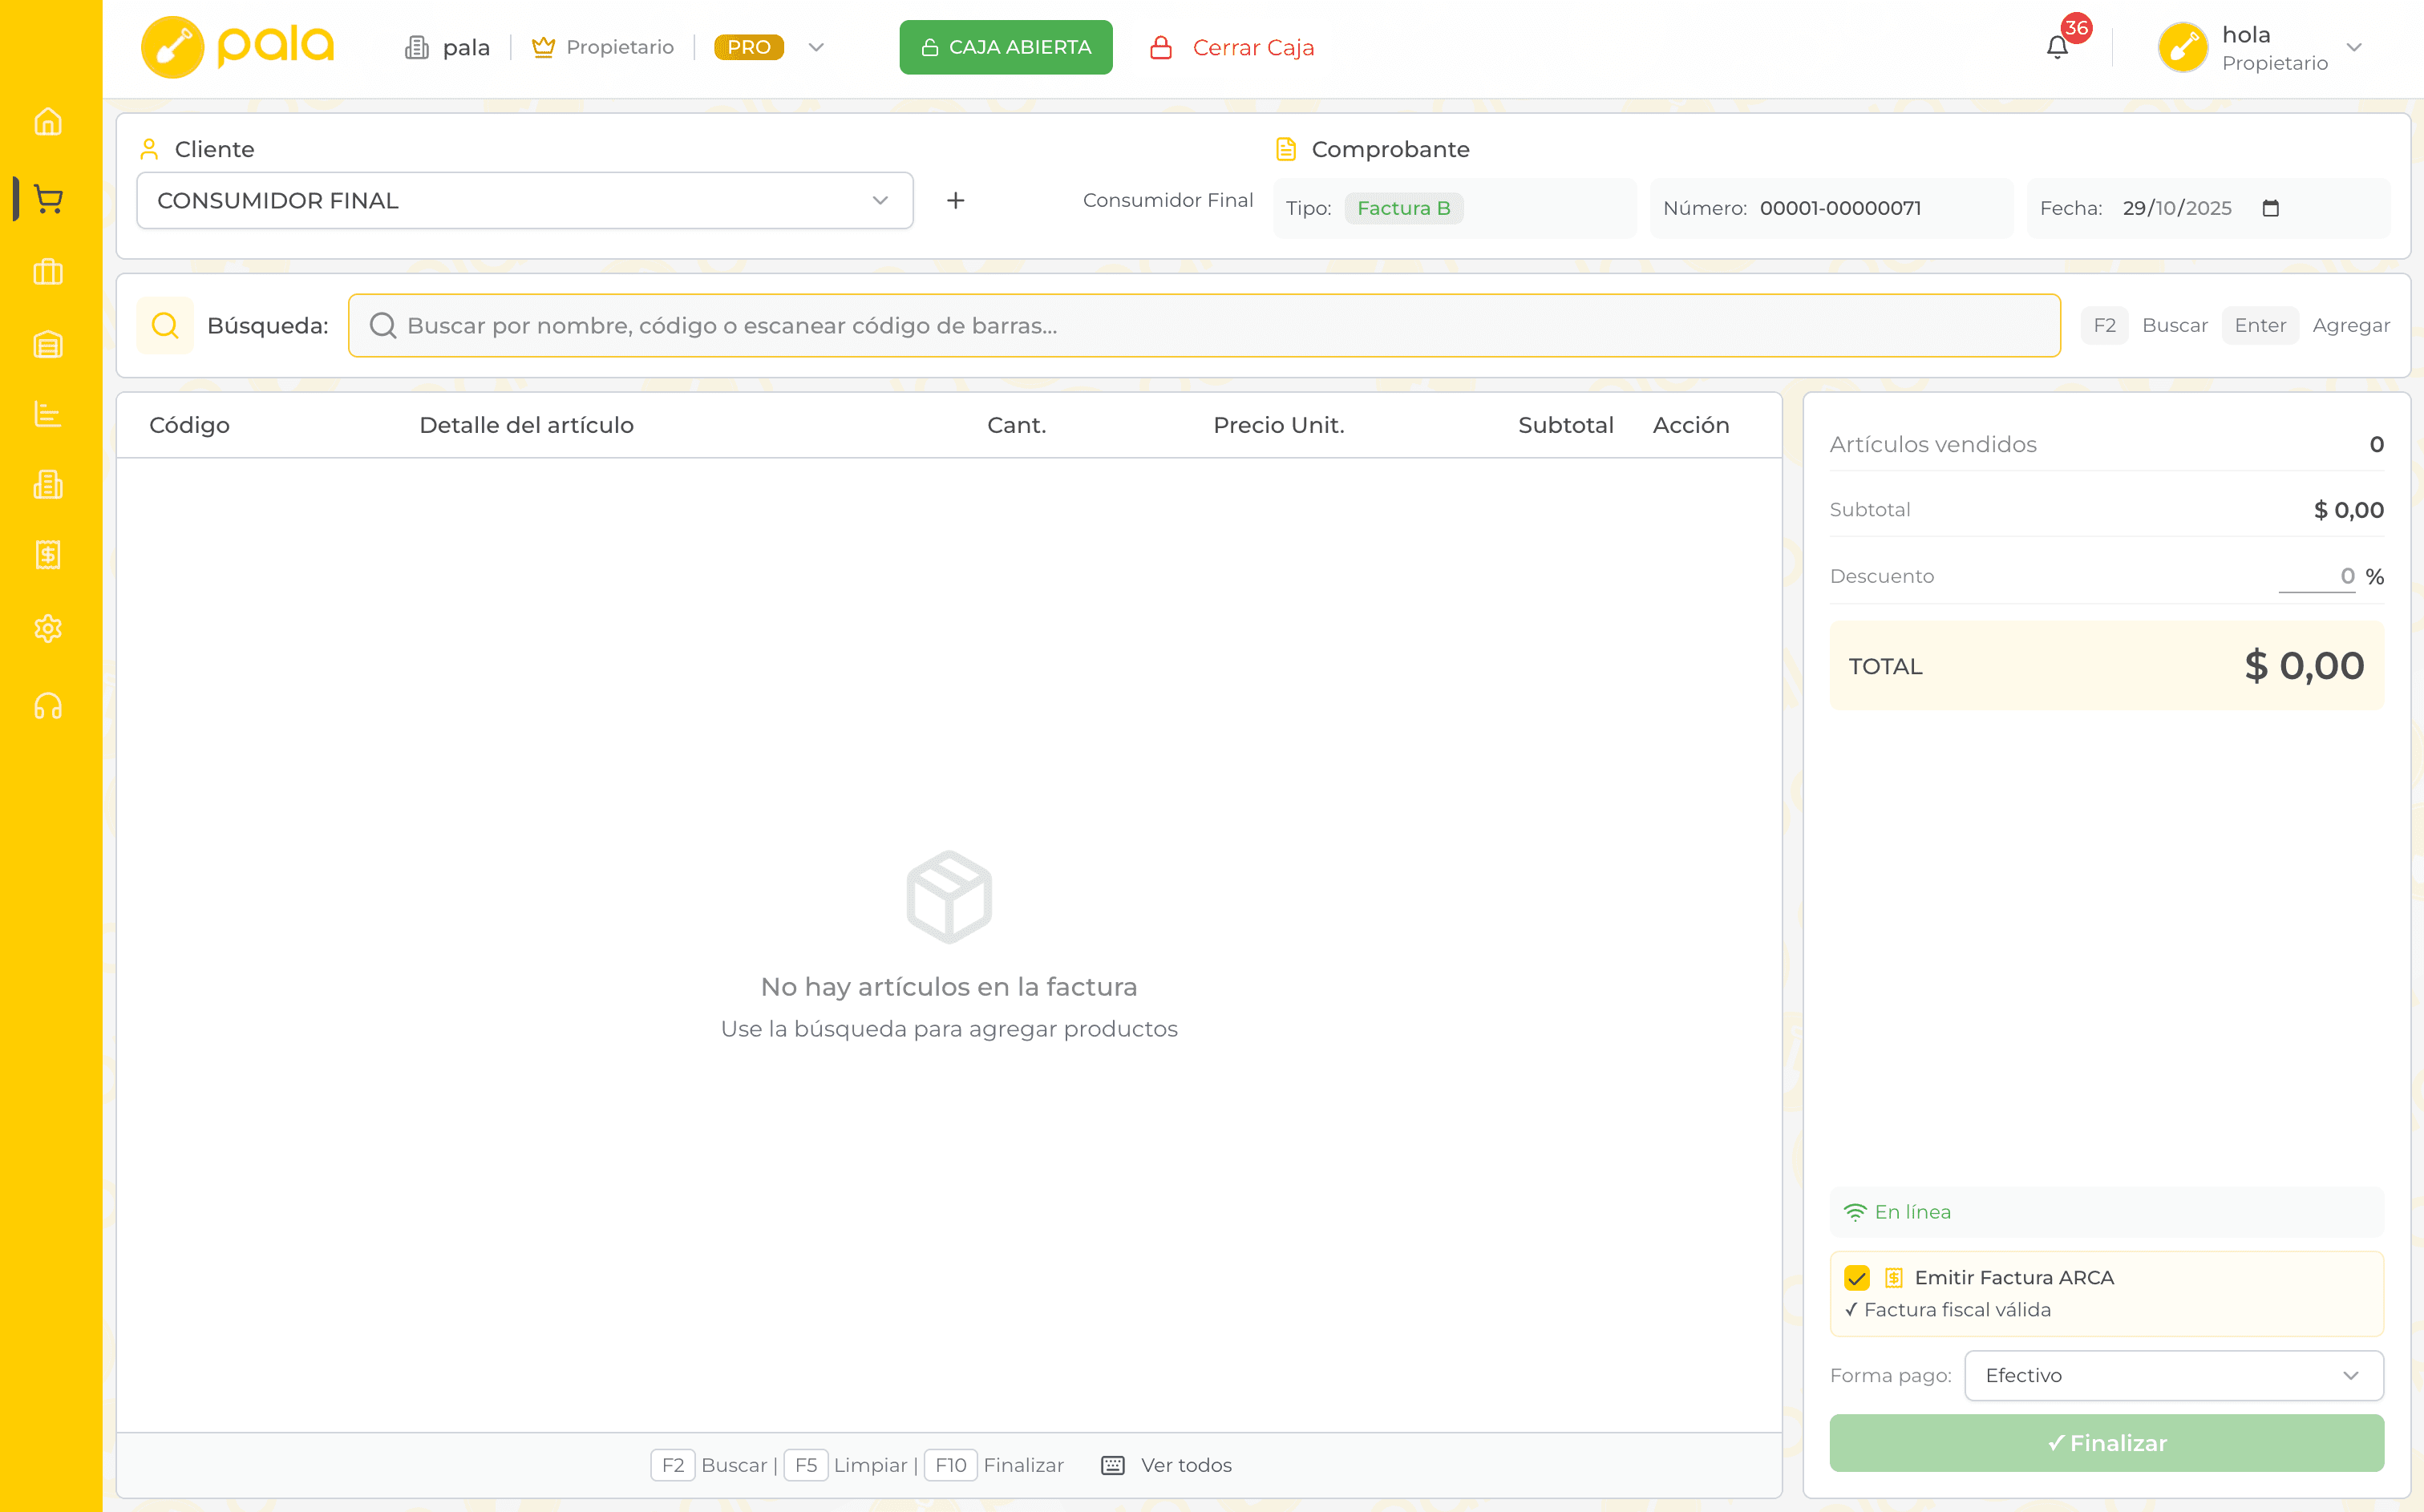Toggle the En línea connection indicator
The image size is (2424, 1512).
[1898, 1211]
